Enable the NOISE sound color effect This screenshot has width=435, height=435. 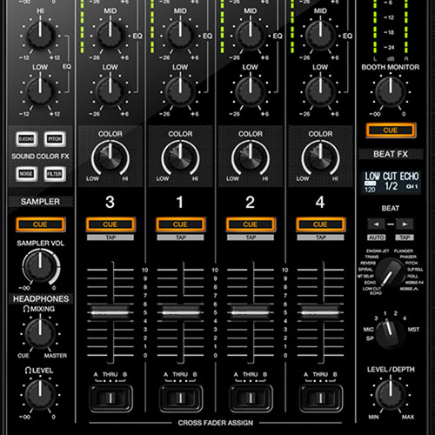click(x=26, y=174)
